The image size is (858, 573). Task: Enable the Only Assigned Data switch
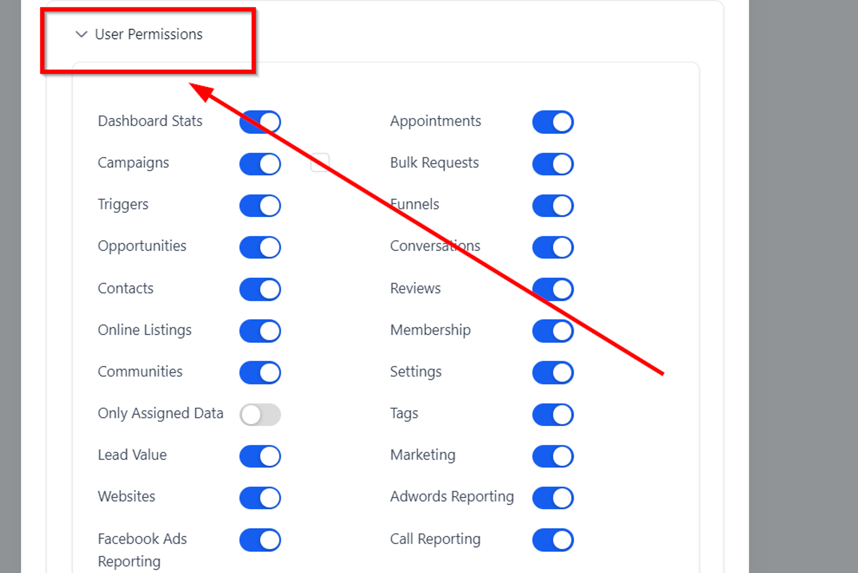click(x=260, y=415)
